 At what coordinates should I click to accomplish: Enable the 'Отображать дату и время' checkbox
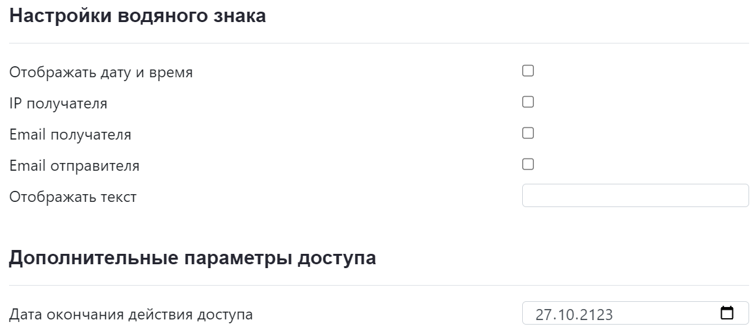point(528,71)
